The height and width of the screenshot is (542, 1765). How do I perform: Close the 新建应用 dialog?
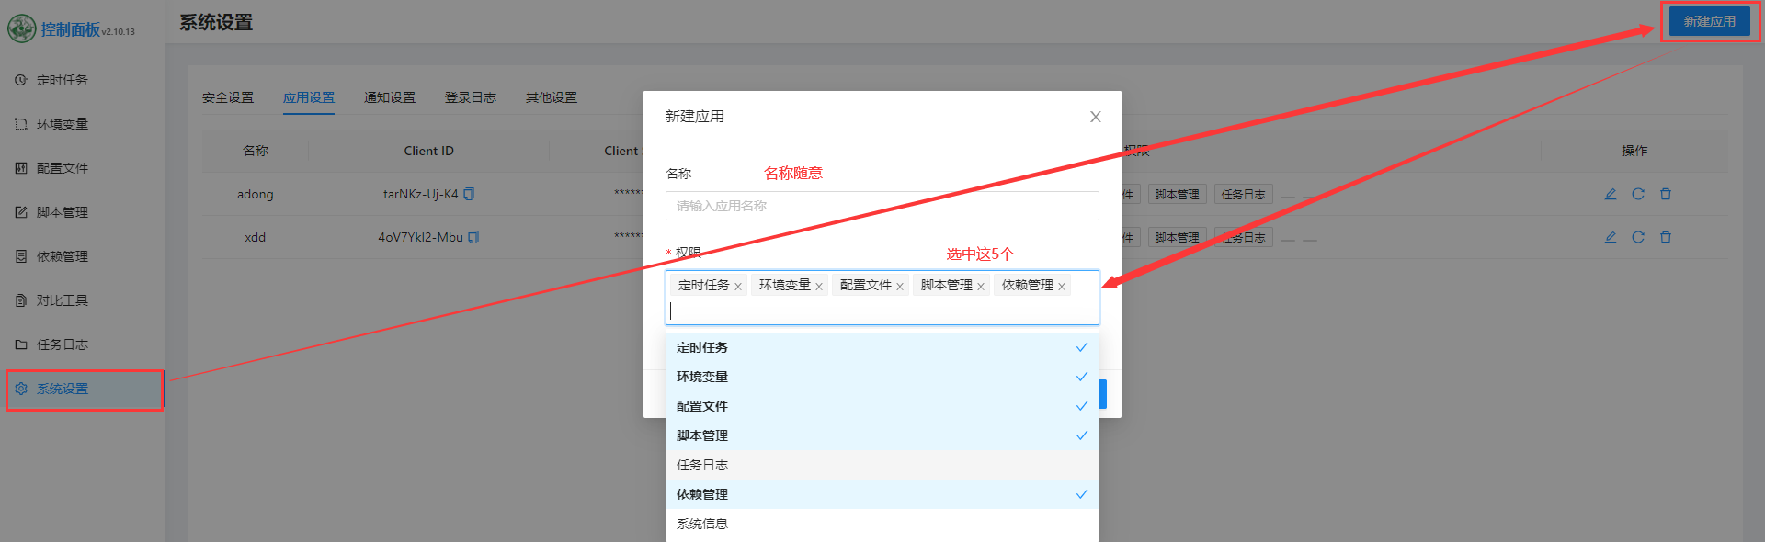click(1096, 117)
